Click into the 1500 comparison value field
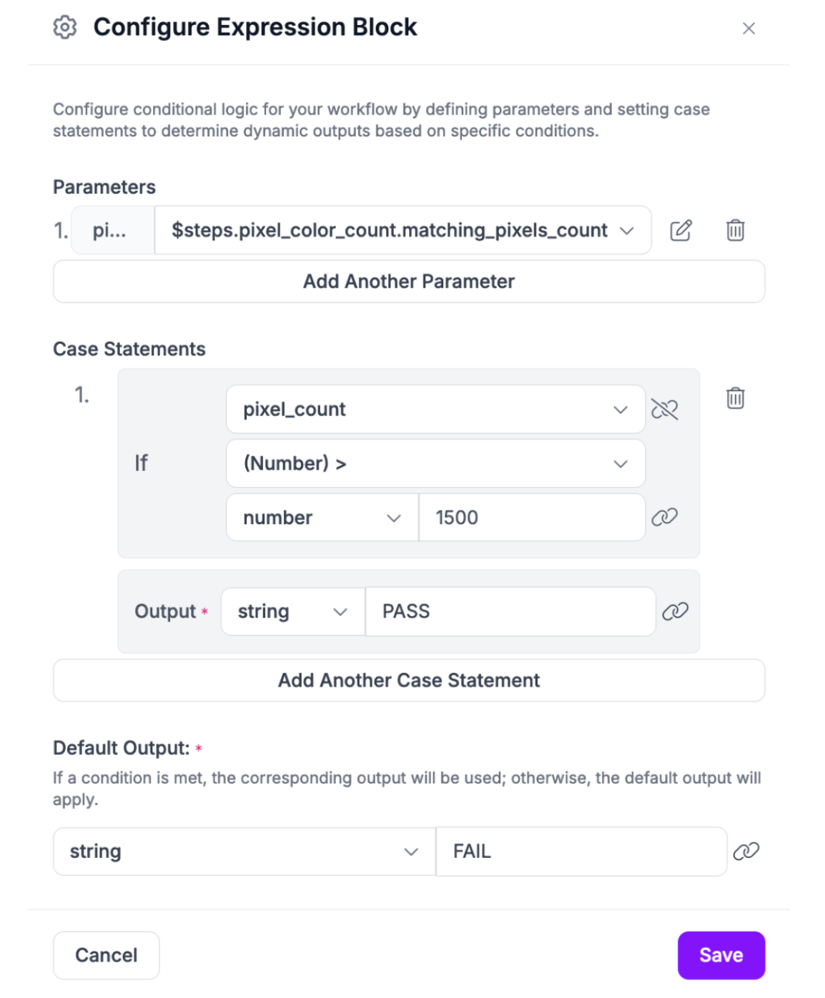This screenshot has width=825, height=998. 531,518
